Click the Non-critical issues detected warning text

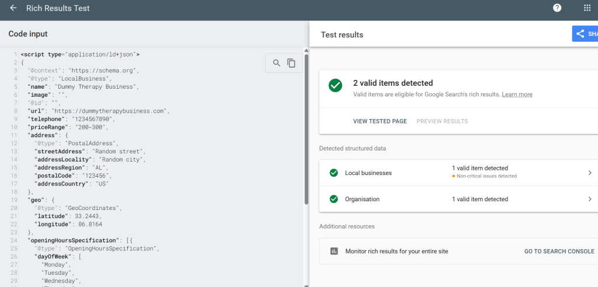pos(486,176)
